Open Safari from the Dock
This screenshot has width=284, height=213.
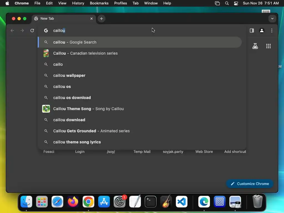[57, 202]
